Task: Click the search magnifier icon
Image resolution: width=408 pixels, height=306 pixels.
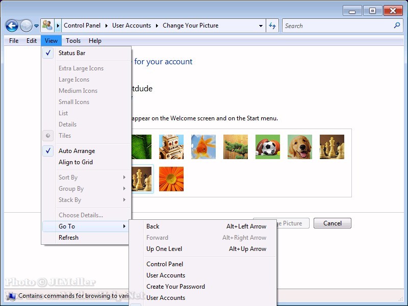Action: pyautogui.click(x=397, y=25)
